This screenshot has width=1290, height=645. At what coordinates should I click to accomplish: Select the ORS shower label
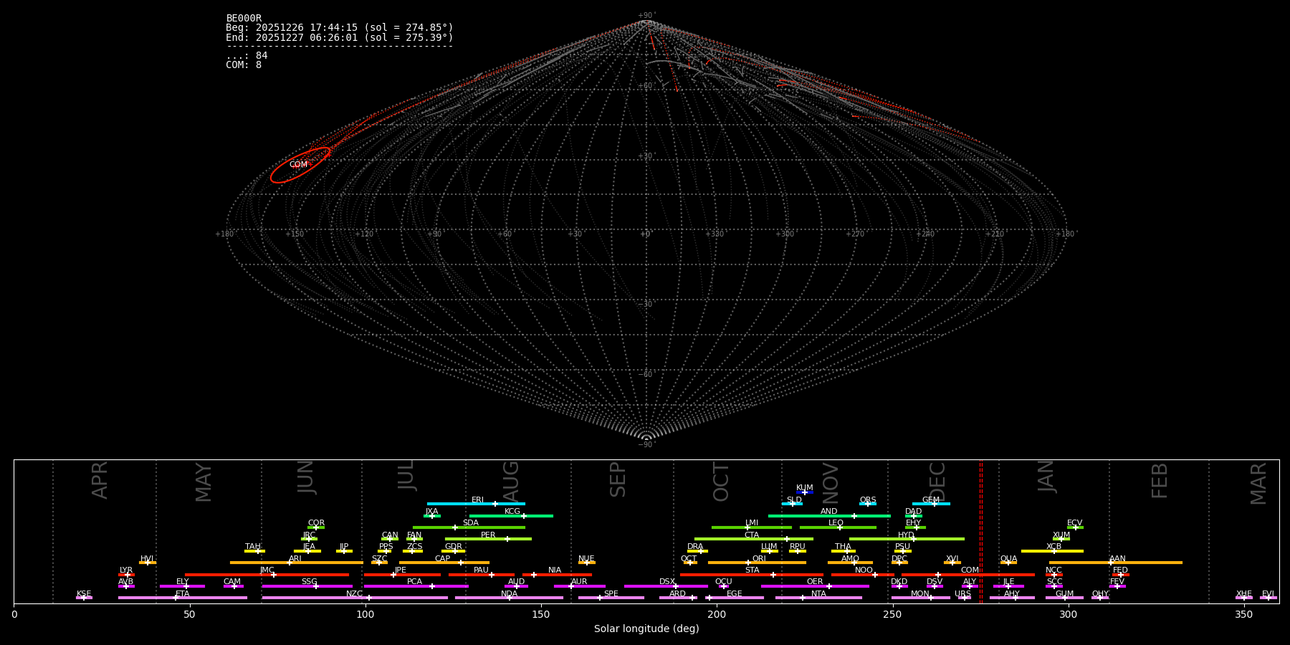(x=868, y=500)
